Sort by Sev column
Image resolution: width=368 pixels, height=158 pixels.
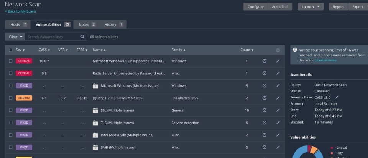(20, 50)
